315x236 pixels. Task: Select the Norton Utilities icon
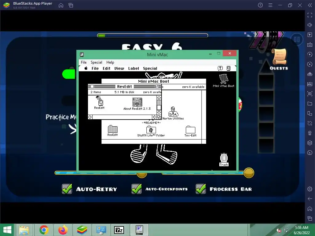[173, 112]
